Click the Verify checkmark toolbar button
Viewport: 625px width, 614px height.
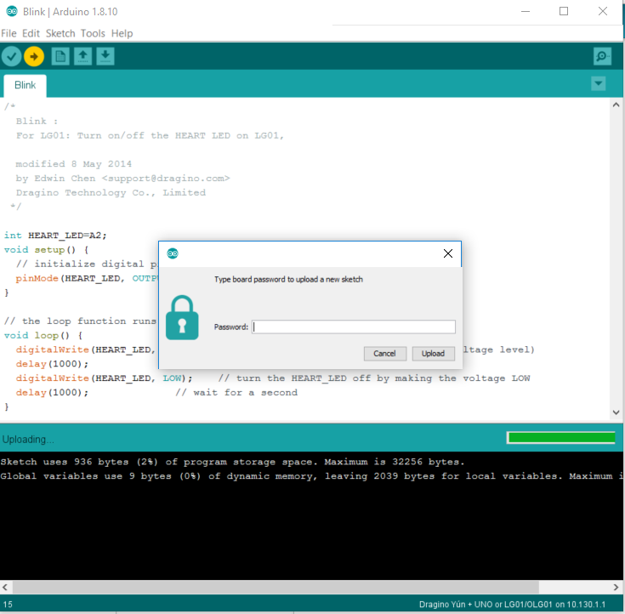(x=12, y=57)
